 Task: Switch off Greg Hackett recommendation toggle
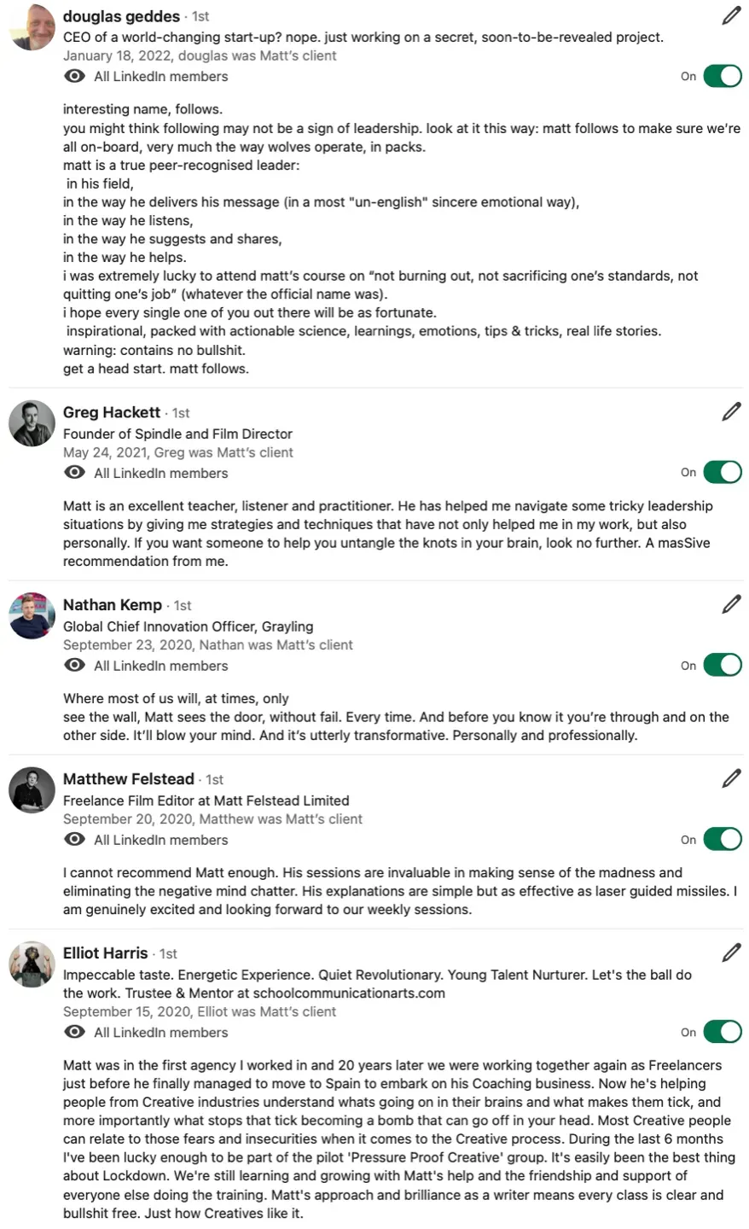tap(723, 472)
